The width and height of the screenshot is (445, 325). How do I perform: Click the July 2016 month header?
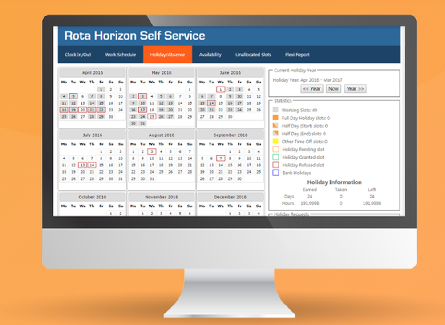point(92,135)
